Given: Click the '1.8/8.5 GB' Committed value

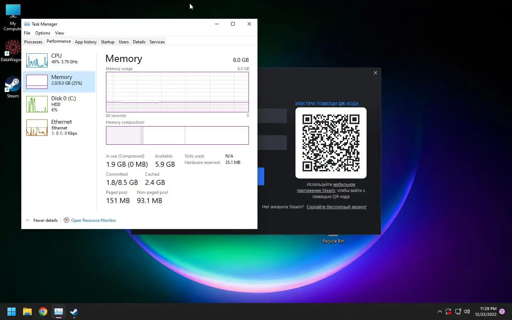Looking at the screenshot, I should [x=122, y=182].
